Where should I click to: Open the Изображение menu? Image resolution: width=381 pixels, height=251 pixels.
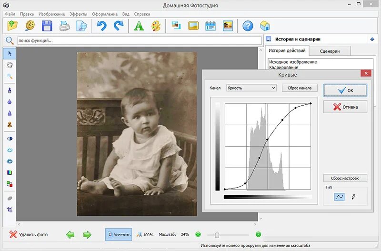coord(52,14)
